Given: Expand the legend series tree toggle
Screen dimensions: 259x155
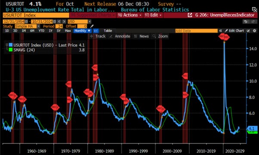Looking at the screenshot, I should (x=7, y=45).
